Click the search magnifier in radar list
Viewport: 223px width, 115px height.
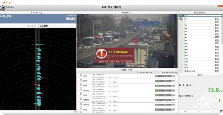click(x=222, y=16)
